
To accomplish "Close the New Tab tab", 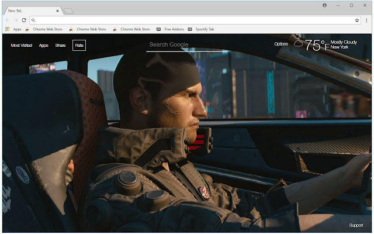I will [x=57, y=11].
